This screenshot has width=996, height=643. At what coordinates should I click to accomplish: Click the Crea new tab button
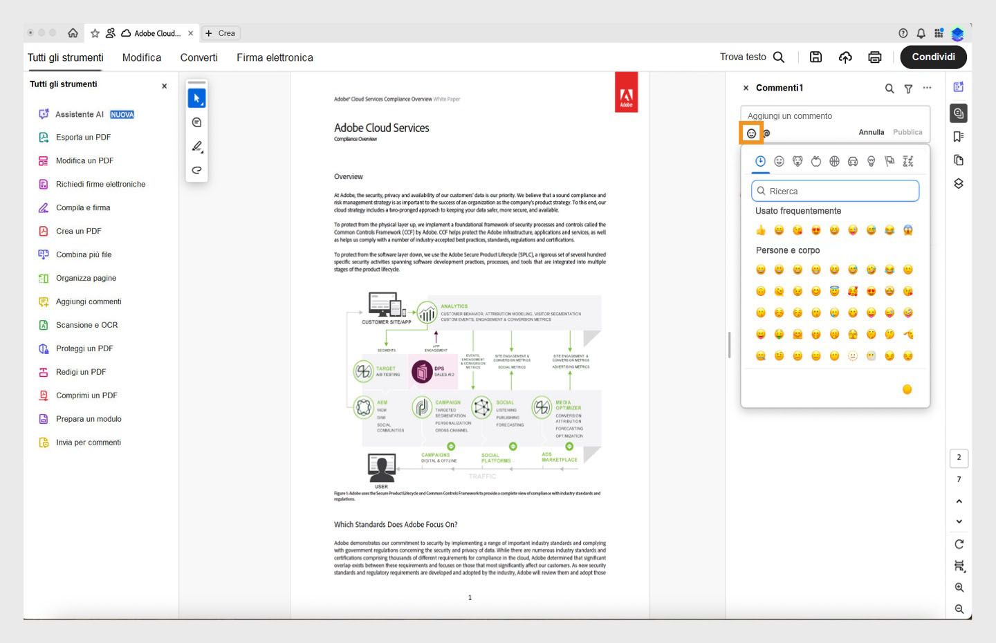[221, 33]
